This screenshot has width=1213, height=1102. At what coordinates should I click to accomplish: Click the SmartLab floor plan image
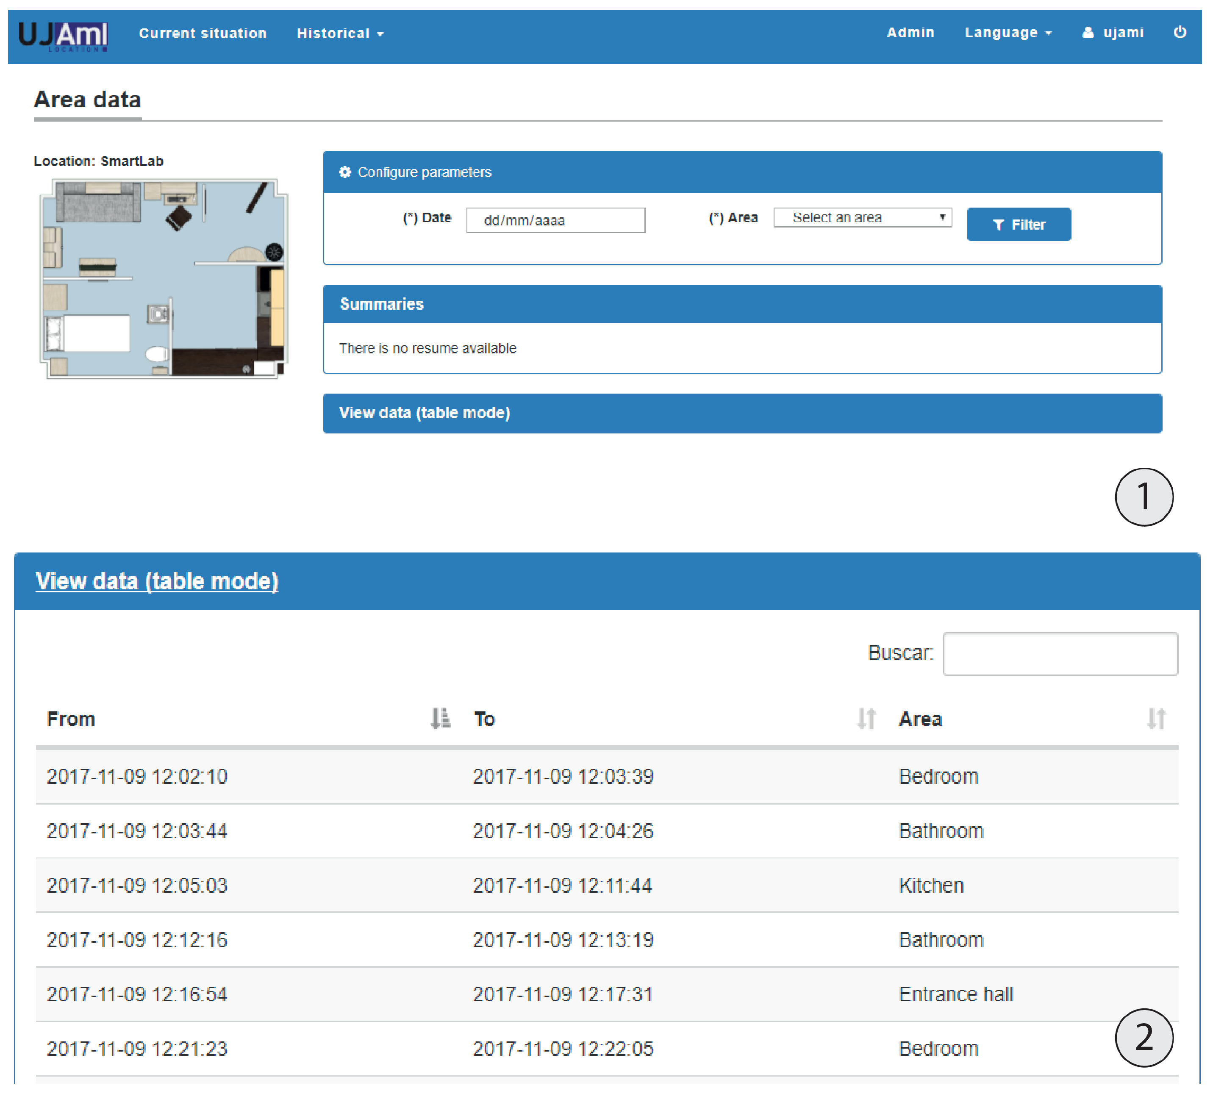pos(163,278)
